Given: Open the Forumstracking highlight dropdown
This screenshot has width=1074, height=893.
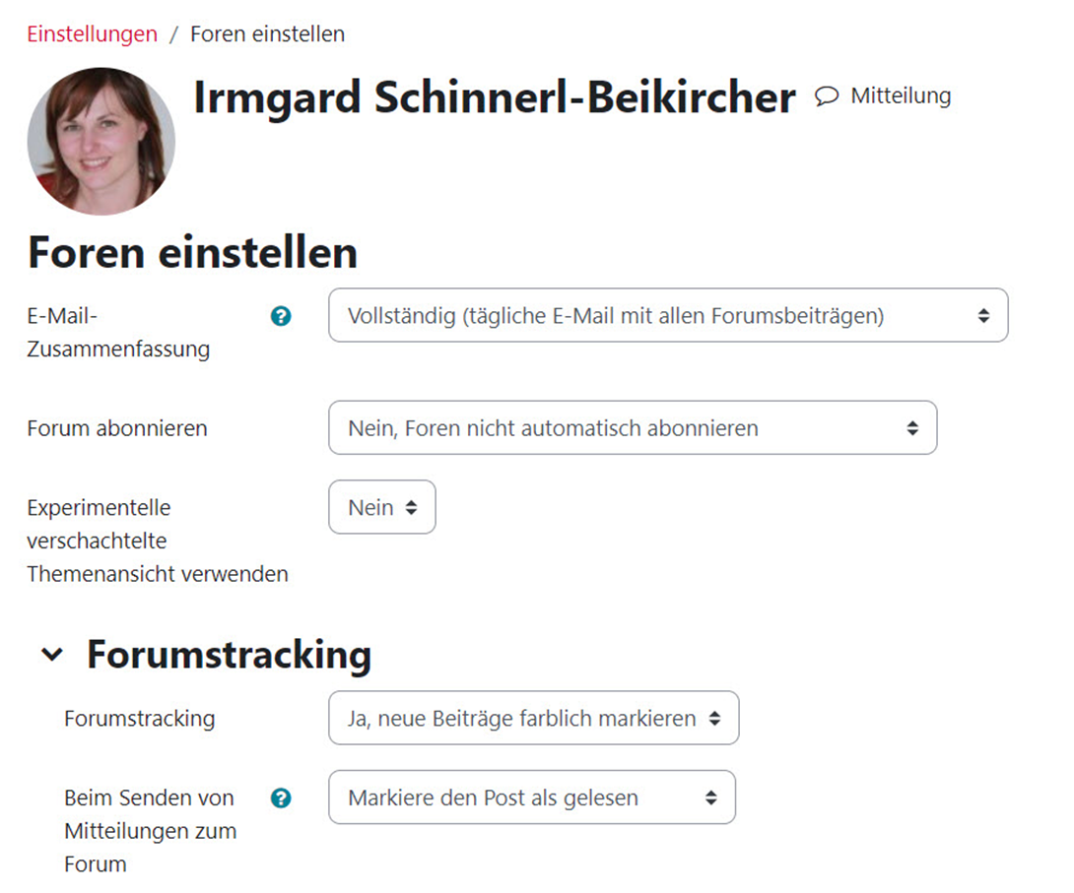Looking at the screenshot, I should tap(533, 719).
